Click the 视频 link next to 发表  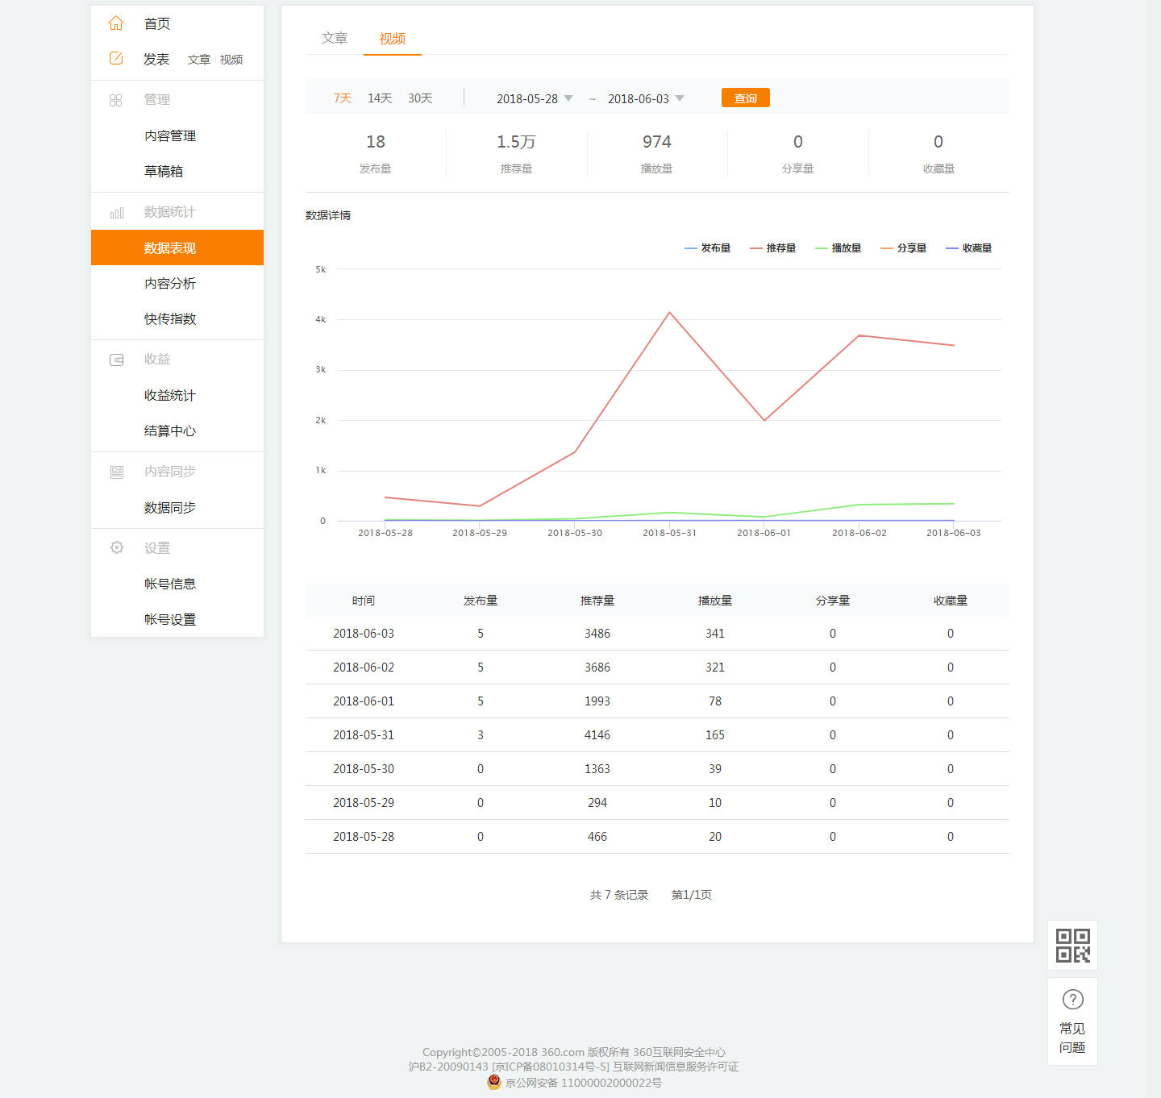(231, 60)
